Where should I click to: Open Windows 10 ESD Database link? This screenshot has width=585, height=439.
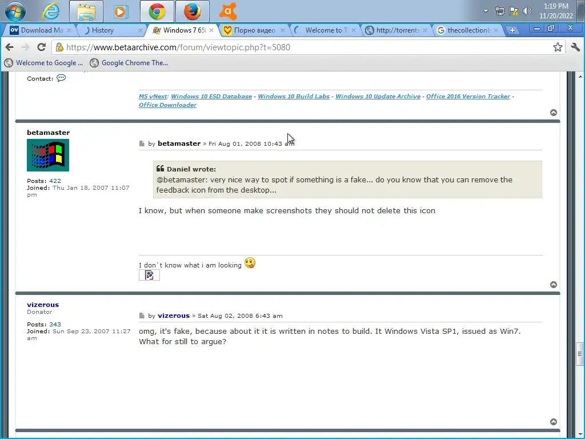(211, 96)
